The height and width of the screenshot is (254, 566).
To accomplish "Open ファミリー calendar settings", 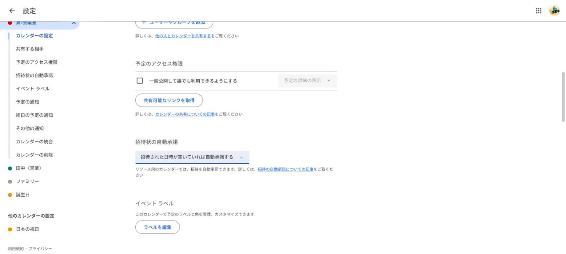I will [27, 182].
